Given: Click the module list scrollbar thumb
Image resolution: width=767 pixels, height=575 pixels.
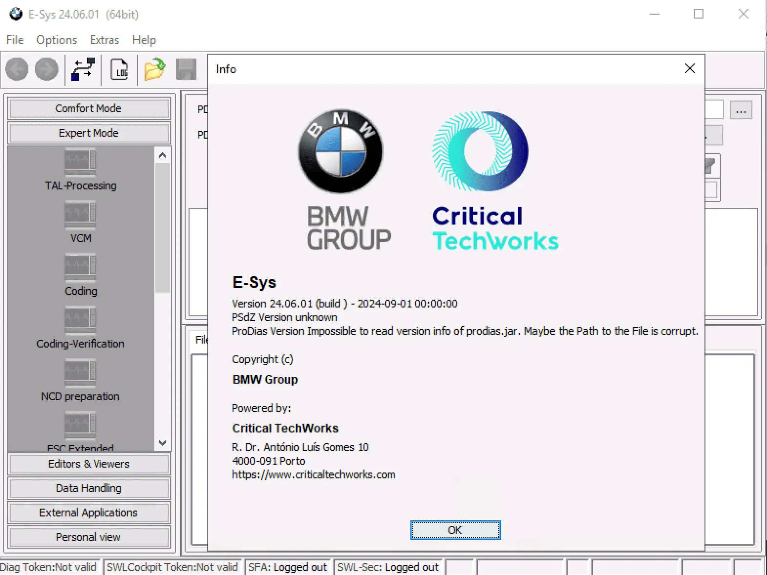Looking at the screenshot, I should tap(163, 228).
